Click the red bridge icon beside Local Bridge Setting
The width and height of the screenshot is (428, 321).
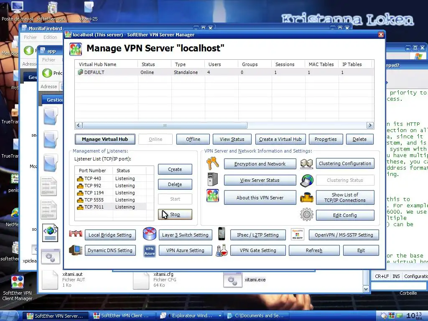[x=76, y=234]
